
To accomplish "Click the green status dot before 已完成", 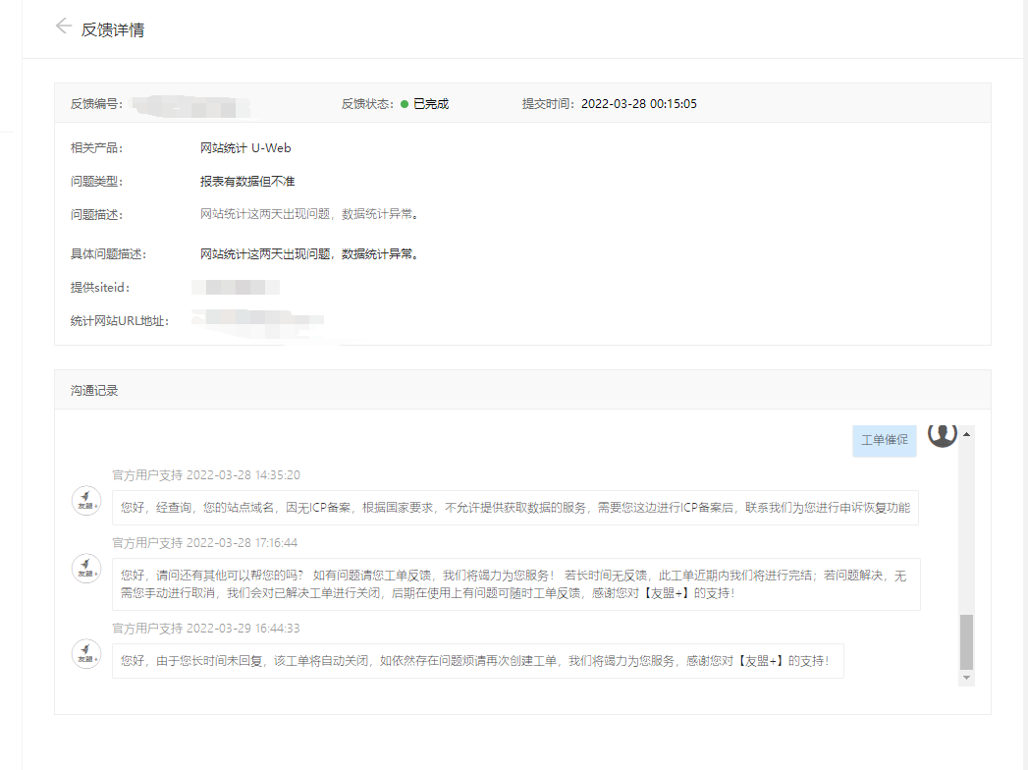I will (x=404, y=104).
